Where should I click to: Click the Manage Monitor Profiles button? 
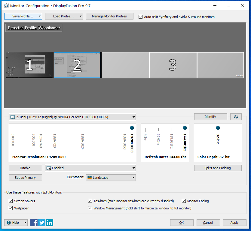click(x=109, y=16)
